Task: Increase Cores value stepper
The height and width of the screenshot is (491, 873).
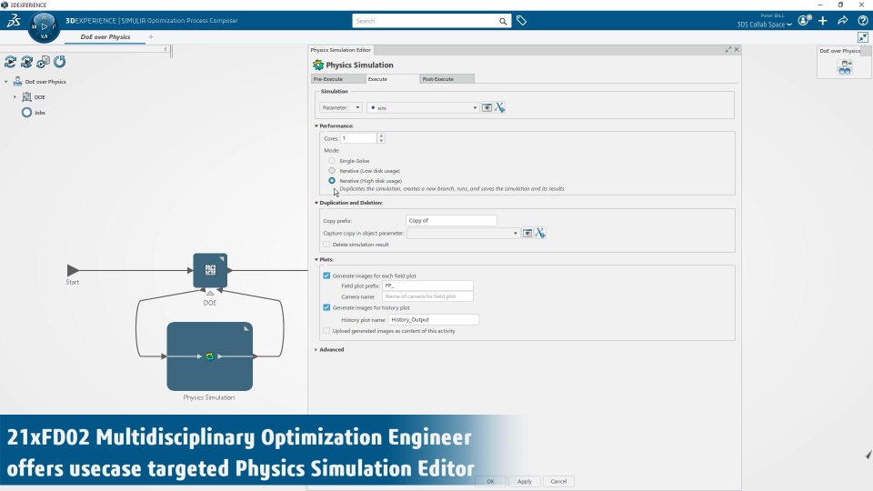Action: pos(381,135)
